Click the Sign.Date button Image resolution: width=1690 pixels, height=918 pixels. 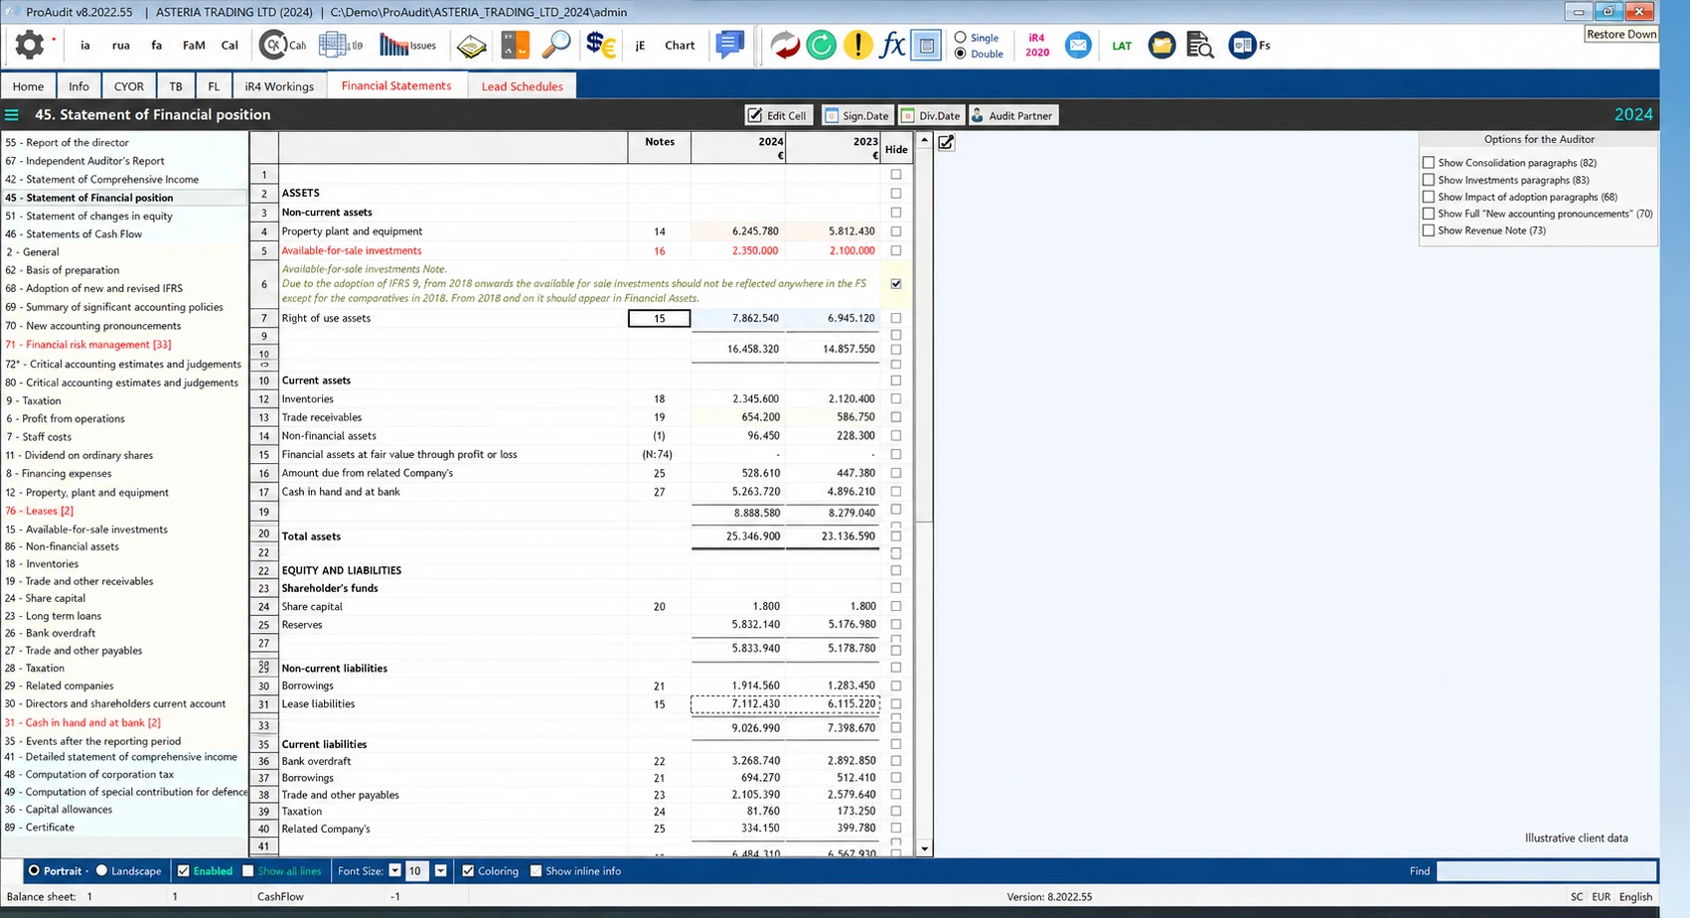tap(856, 116)
